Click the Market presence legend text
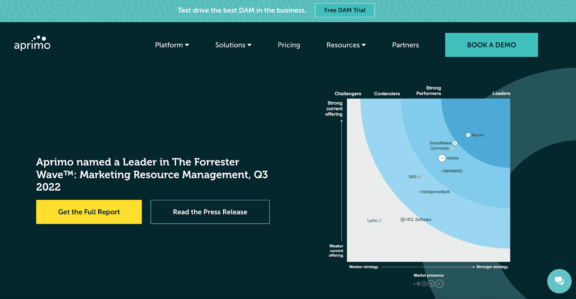This screenshot has width=576, height=299. coord(428,275)
